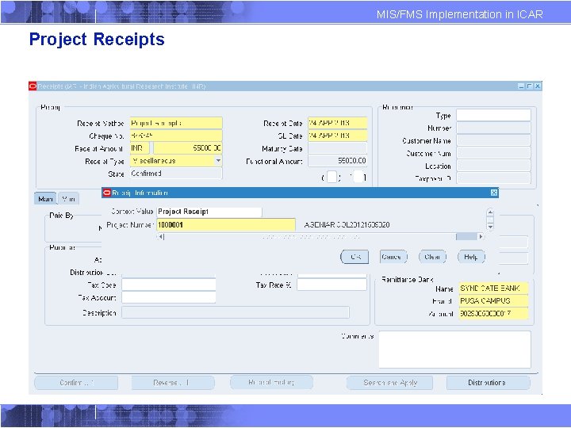Click the Oracle icon in Receipt Information title bar
Screen dimensions: 571x428
(107, 193)
